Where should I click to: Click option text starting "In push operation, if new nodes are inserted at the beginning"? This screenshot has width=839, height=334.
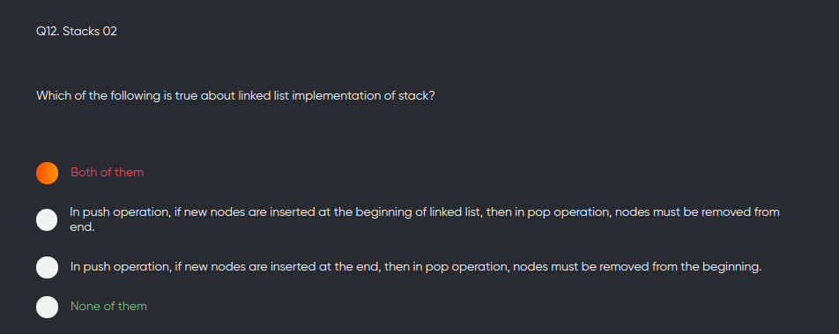[x=424, y=219]
